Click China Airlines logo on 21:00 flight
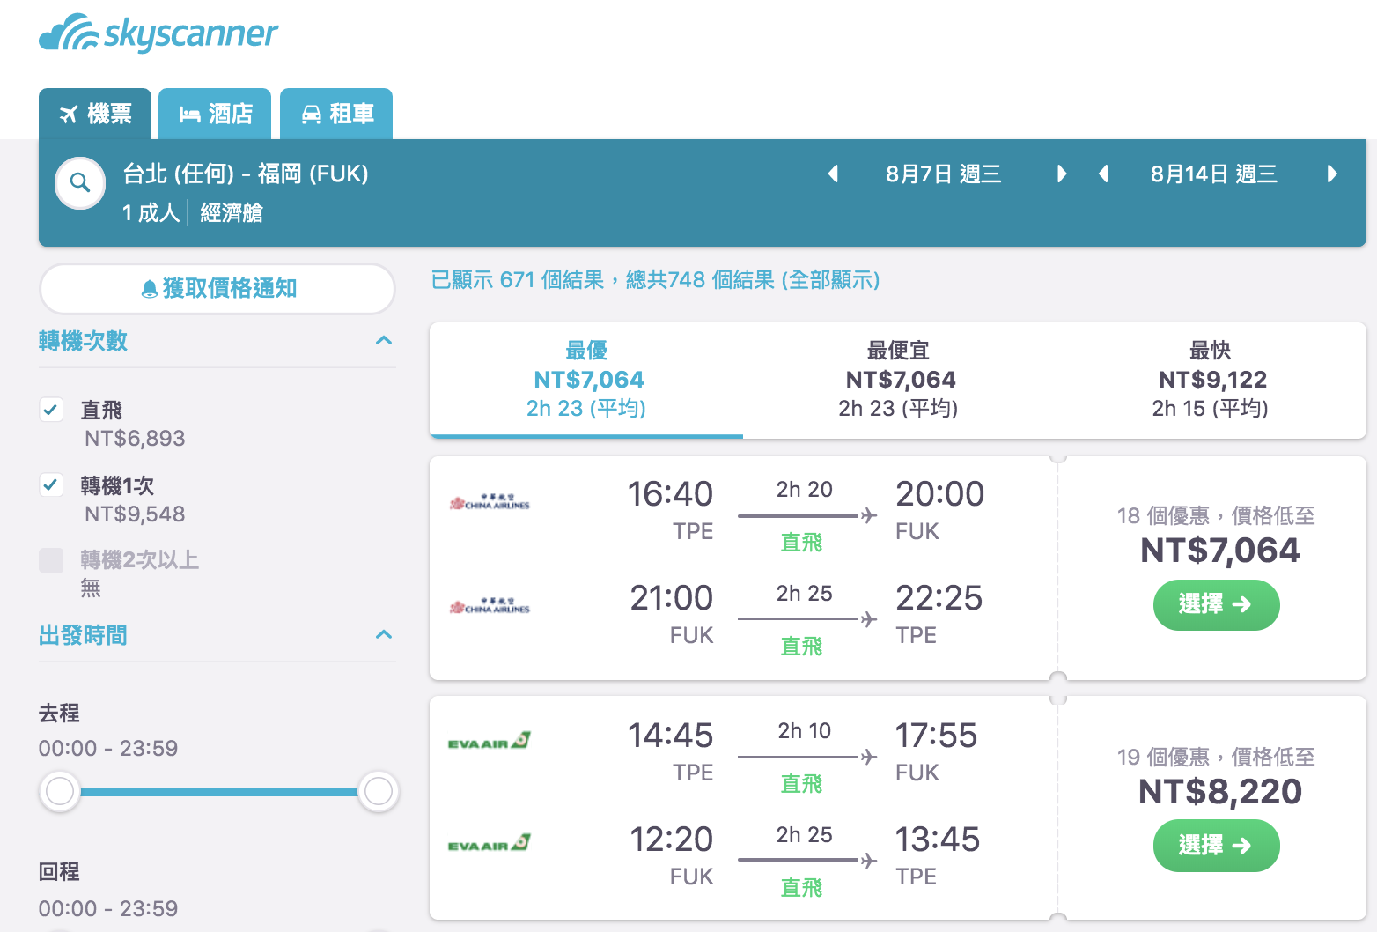Image resolution: width=1377 pixels, height=932 pixels. [x=490, y=606]
